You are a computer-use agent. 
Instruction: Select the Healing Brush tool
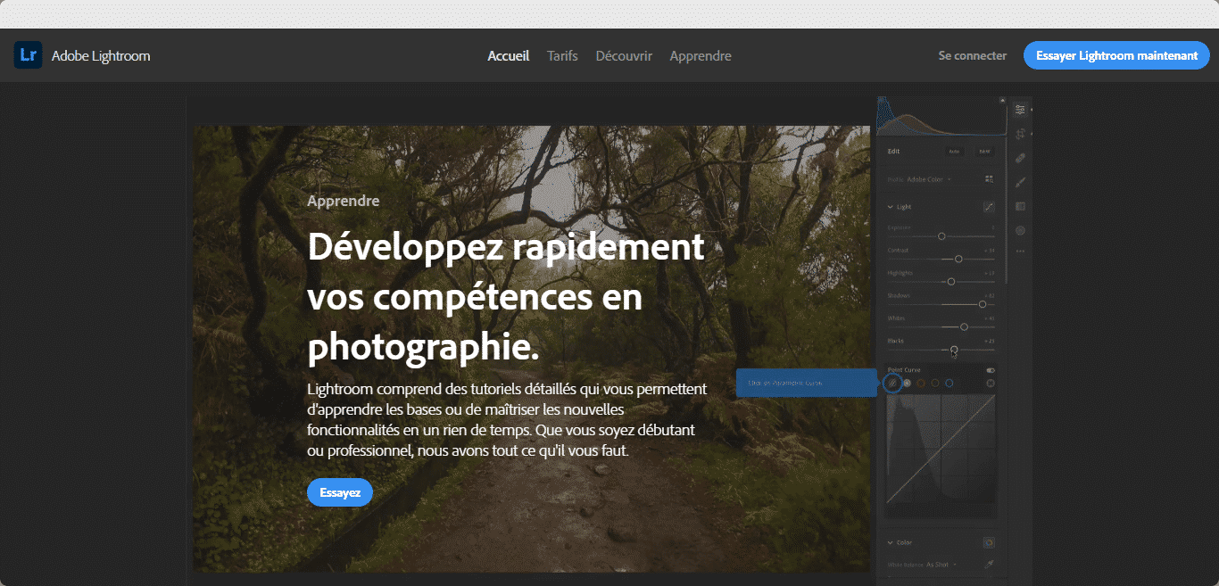click(x=1020, y=158)
